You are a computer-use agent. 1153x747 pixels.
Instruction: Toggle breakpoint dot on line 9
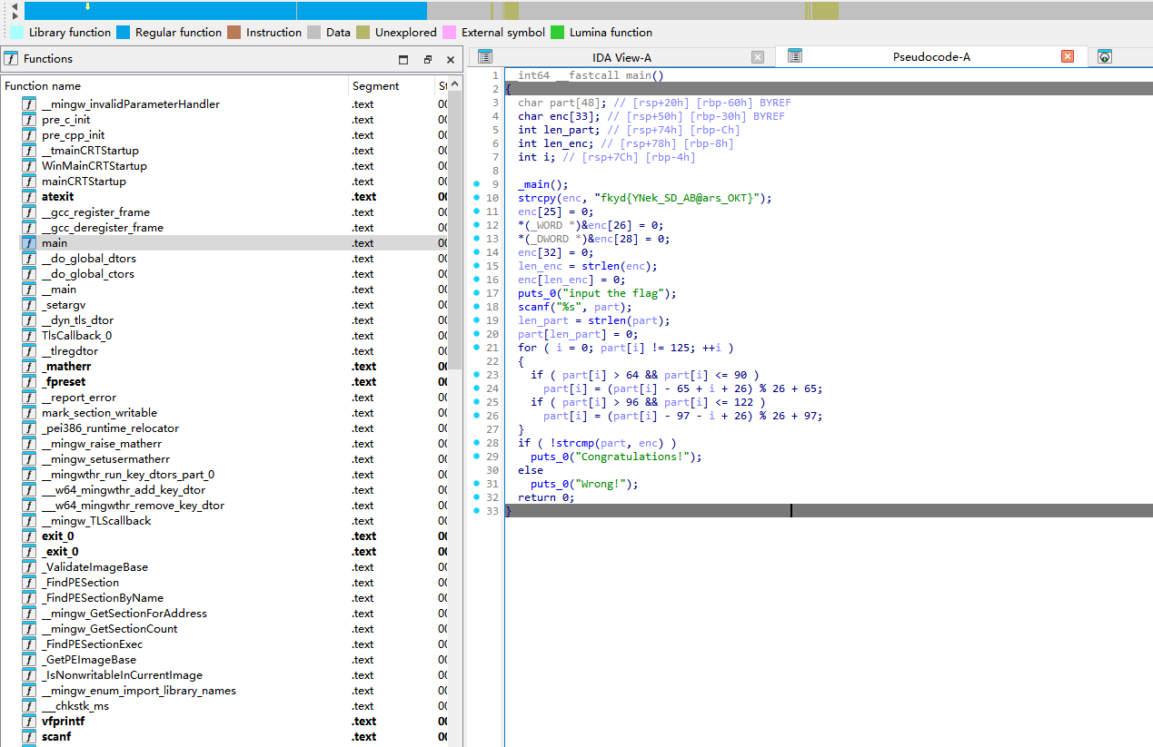coord(476,184)
